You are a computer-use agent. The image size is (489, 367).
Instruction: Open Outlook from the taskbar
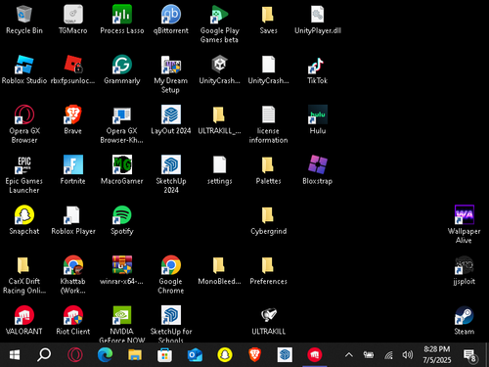[195, 355]
